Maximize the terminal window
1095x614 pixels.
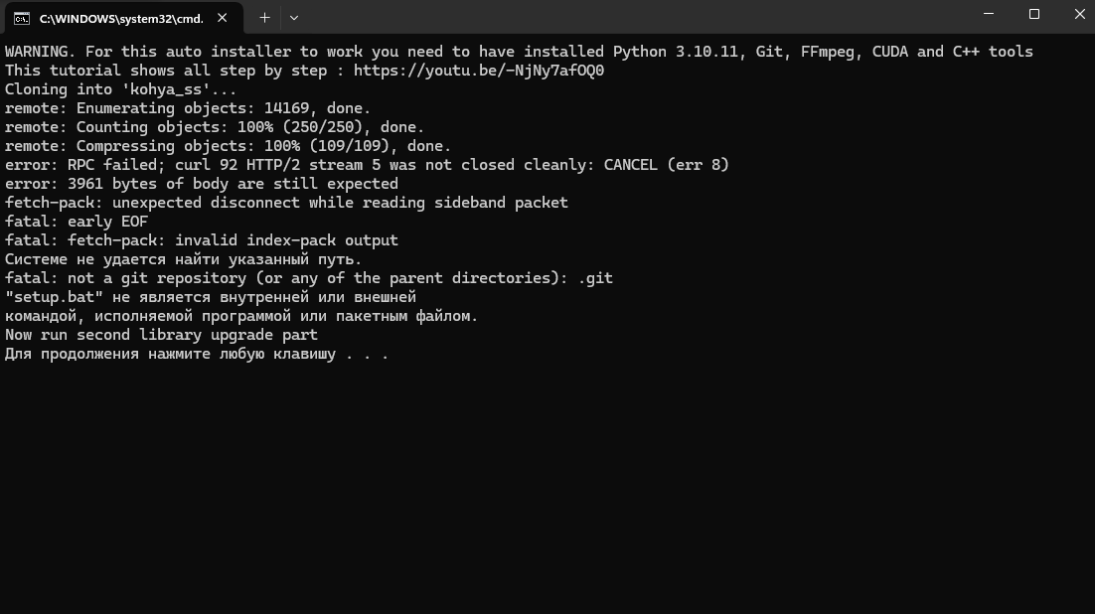point(1033,15)
